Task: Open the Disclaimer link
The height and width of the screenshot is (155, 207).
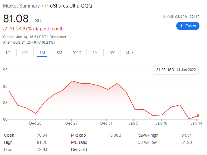Action: [58, 37]
